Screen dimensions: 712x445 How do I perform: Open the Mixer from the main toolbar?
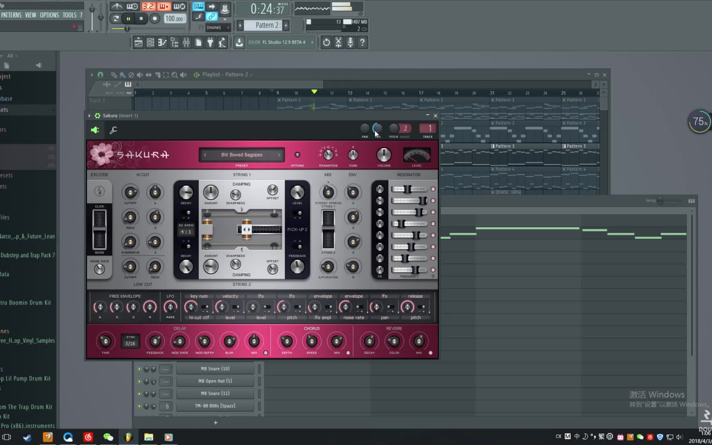(186, 42)
